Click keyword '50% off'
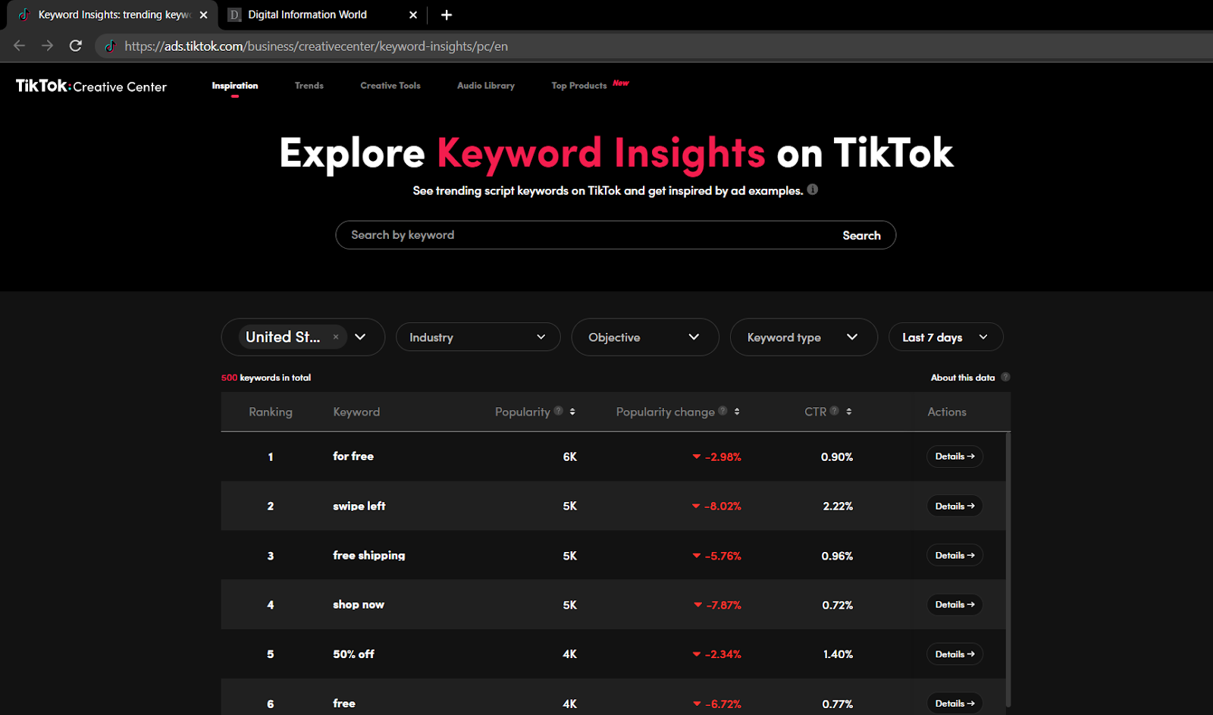 click(353, 654)
